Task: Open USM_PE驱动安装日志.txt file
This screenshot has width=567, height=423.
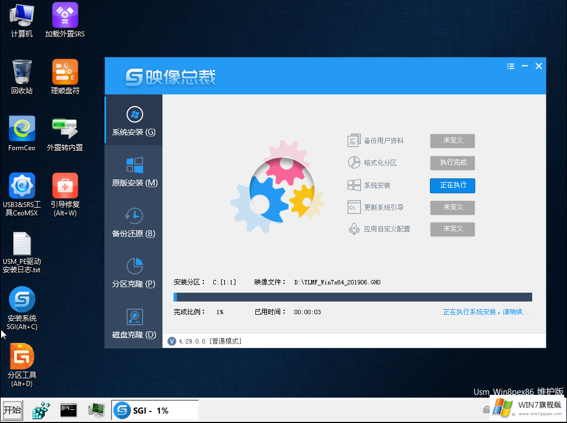Action: point(22,242)
